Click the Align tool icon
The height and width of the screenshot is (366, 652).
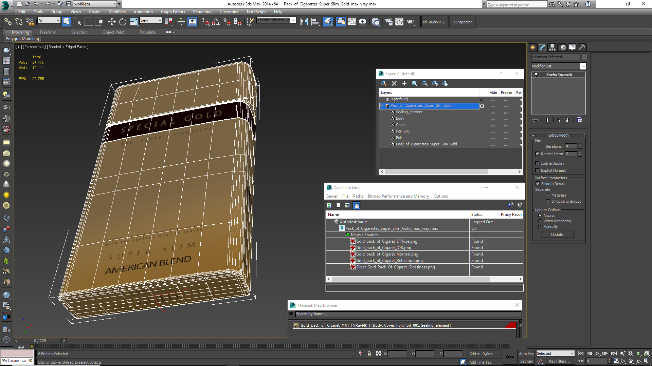coord(315,22)
